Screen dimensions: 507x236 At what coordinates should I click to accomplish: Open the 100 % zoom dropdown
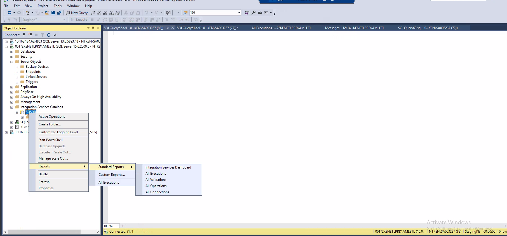(x=118, y=226)
